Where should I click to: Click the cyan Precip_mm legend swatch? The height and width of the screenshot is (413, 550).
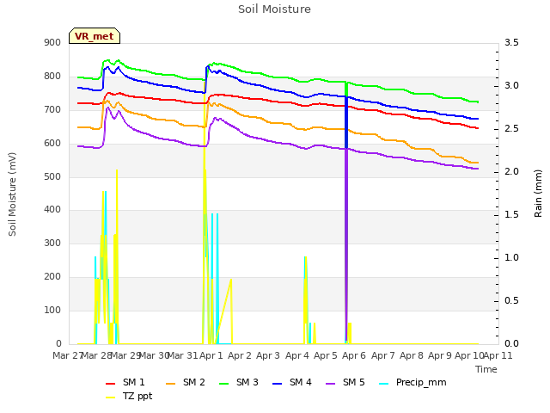(384, 384)
